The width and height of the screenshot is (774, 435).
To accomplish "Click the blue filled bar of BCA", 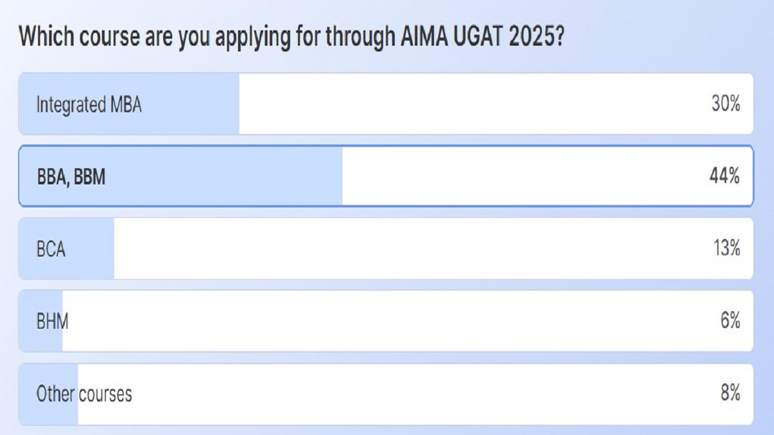I will pos(90,249).
